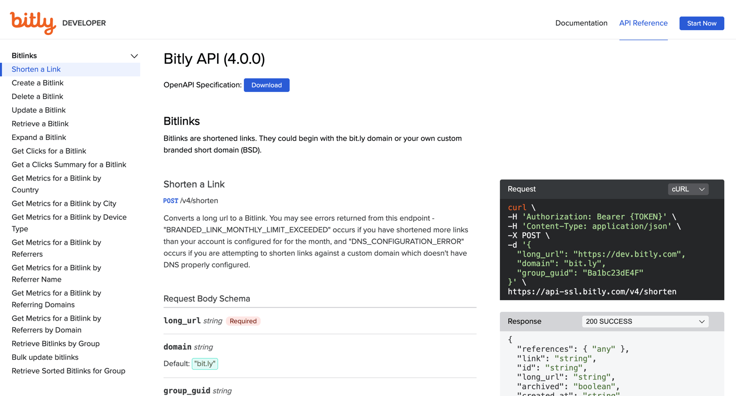Viewport: 736px width, 396px height.
Task: Click the Request Body Schema heading
Action: point(207,299)
